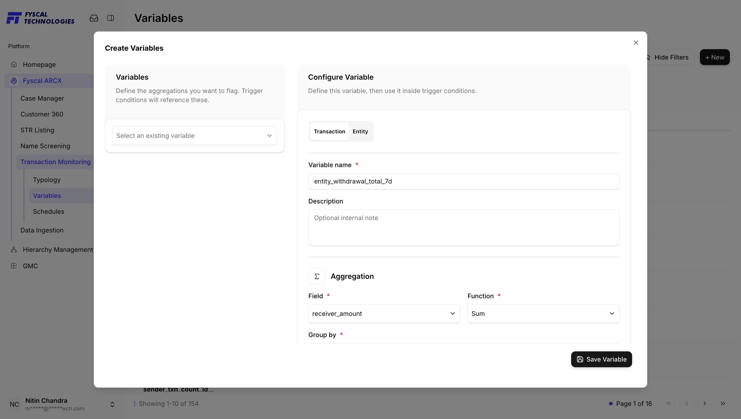
Task: Click the GMC grid icon
Action: pyautogui.click(x=14, y=266)
